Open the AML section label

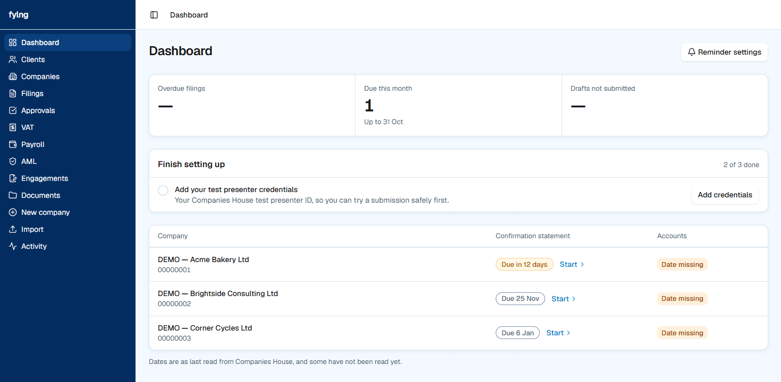29,161
